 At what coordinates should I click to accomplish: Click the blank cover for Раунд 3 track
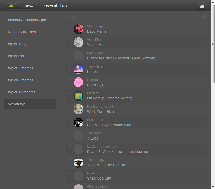[x=79, y=149]
